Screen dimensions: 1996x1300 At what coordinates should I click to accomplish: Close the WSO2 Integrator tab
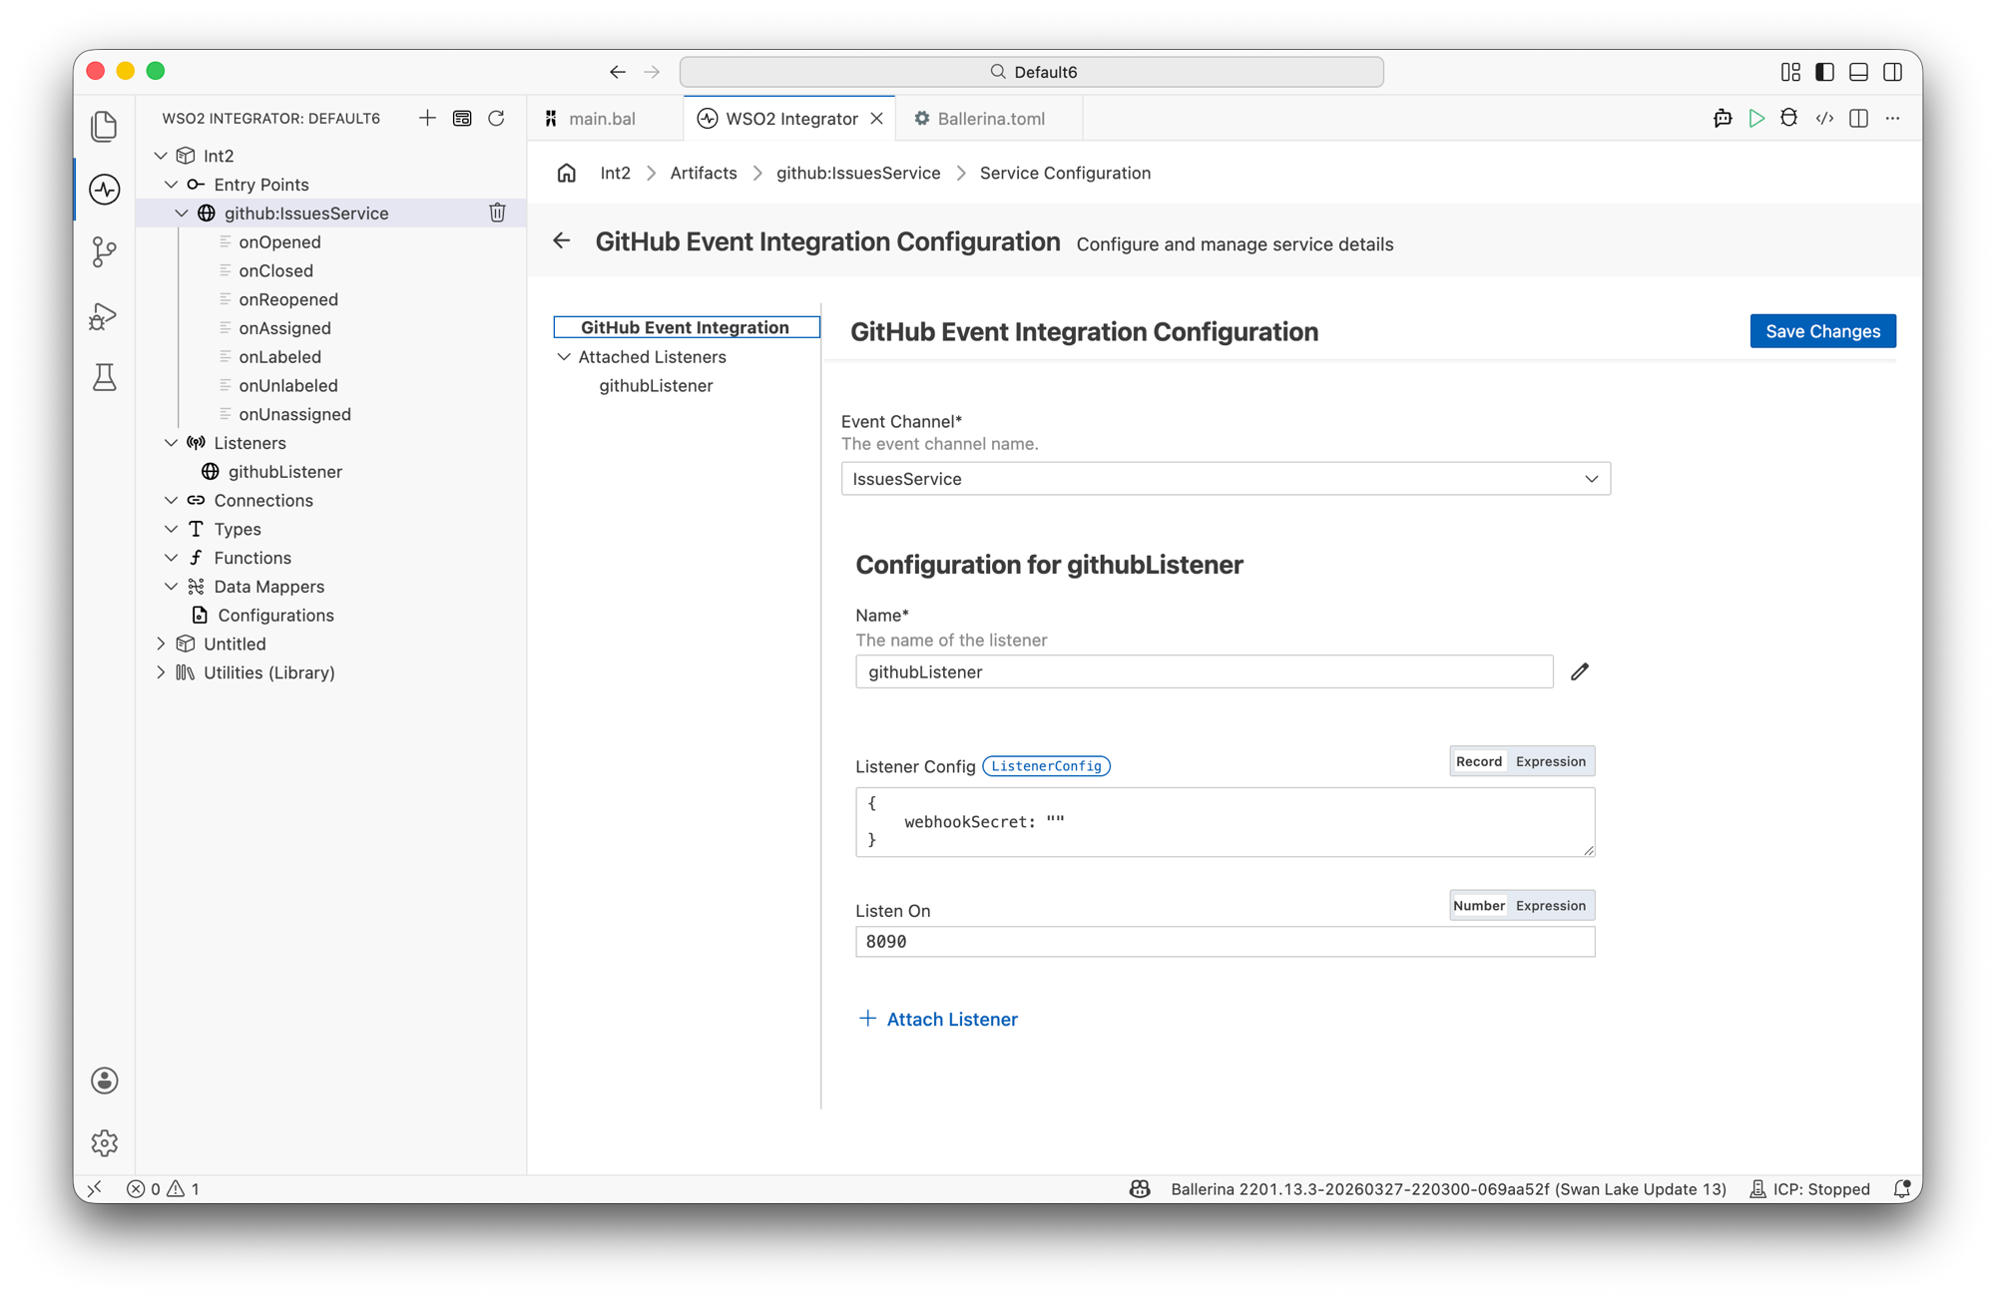(876, 118)
